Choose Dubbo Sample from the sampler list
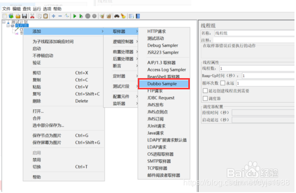This screenshot has height=193, width=296. pos(164,84)
